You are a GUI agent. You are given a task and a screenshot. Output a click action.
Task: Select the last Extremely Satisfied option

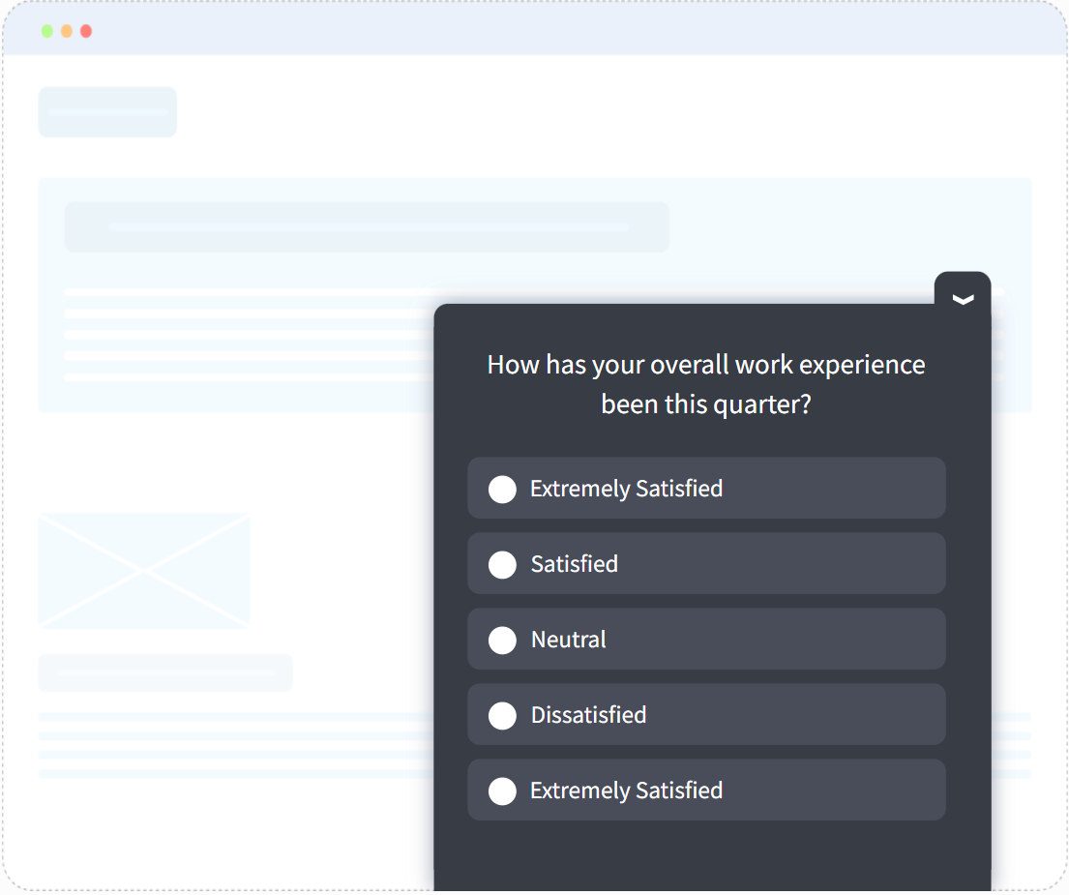pos(503,791)
